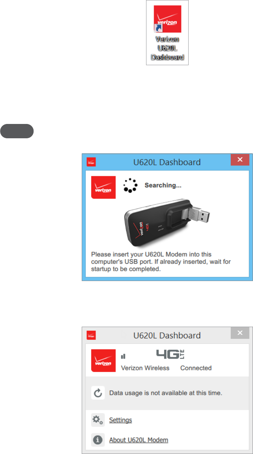Click the Verizon logo beside the signal bars

click(x=104, y=360)
